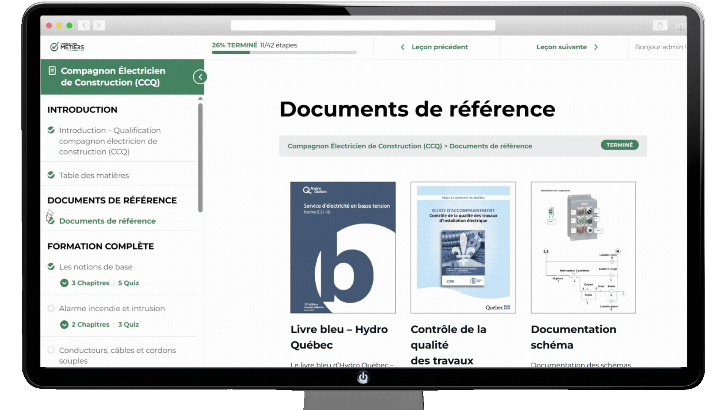The height and width of the screenshot is (410, 728).
Task: Open Livre bleu Hydro Québec thumbnail
Action: click(343, 248)
